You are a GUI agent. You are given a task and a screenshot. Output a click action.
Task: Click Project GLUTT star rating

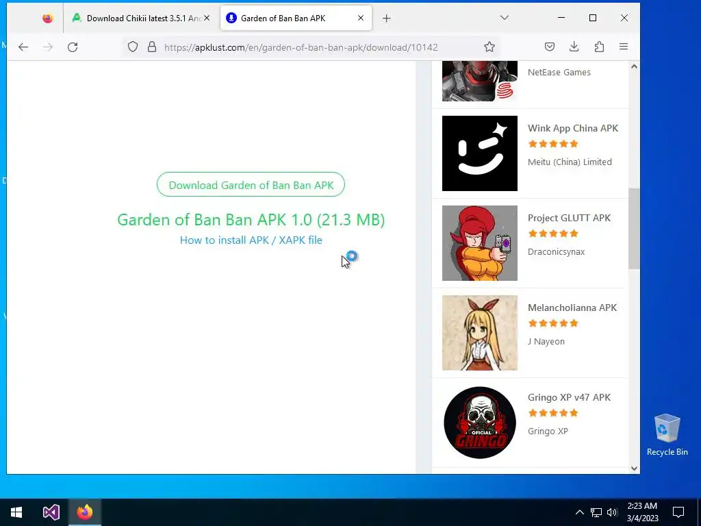point(553,234)
